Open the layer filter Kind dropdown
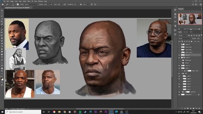Screen dimensions: 203x114 [183, 35]
